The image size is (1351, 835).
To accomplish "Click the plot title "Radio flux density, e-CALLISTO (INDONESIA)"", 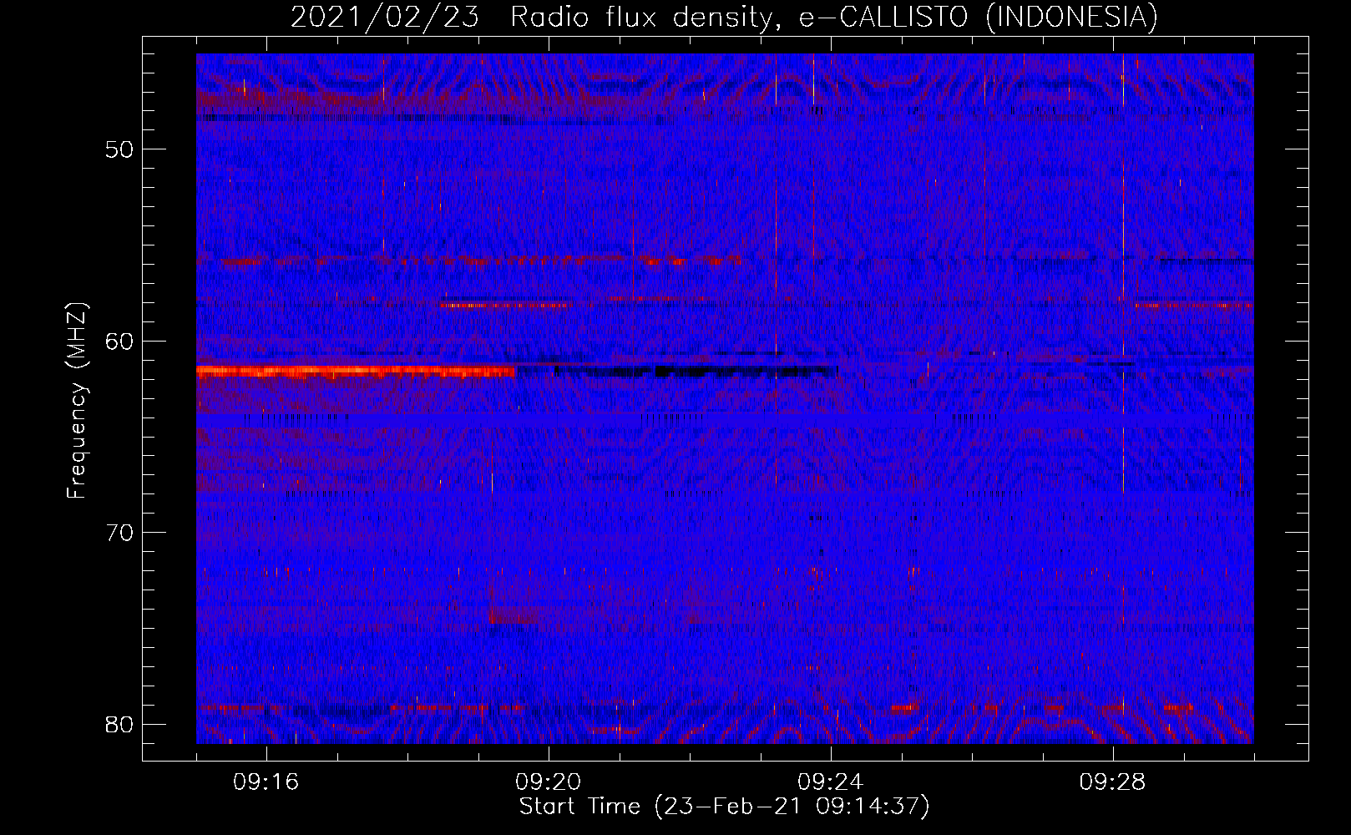I will pos(834,17).
